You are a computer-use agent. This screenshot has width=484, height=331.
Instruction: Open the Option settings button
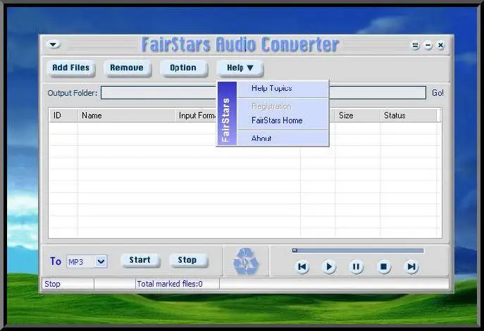(x=183, y=68)
